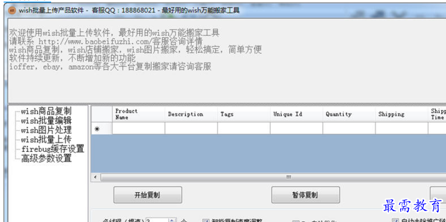Image resolution: width=446 pixels, height=222 pixels.
Task: Click the line starting 欢迎使用wish批量上传软件
Action: (115, 33)
